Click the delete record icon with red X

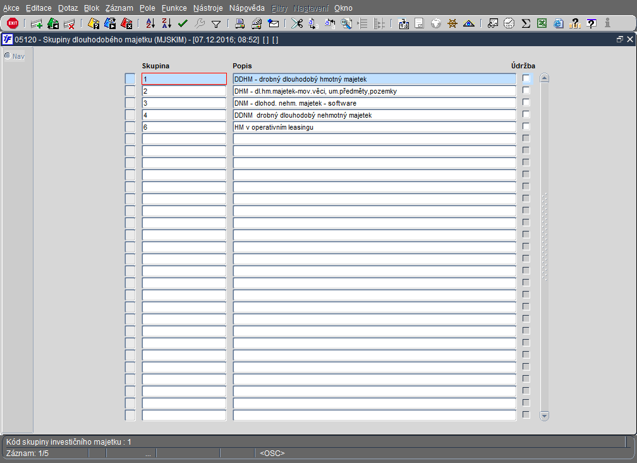[70, 23]
